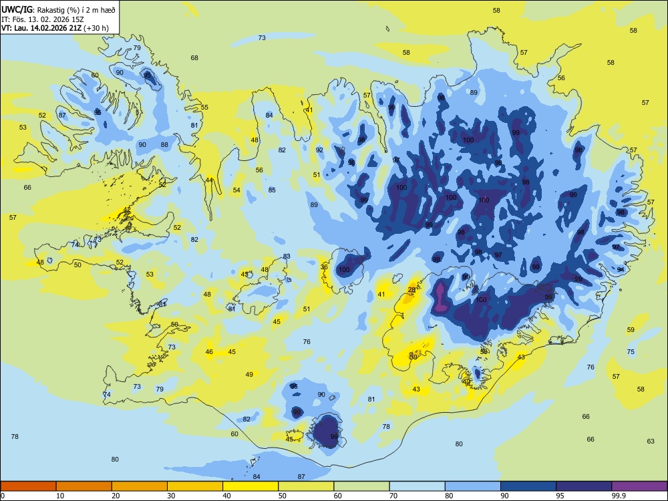
Task: Click the "(+30 h)" forecast offset text
Action: tap(96, 28)
